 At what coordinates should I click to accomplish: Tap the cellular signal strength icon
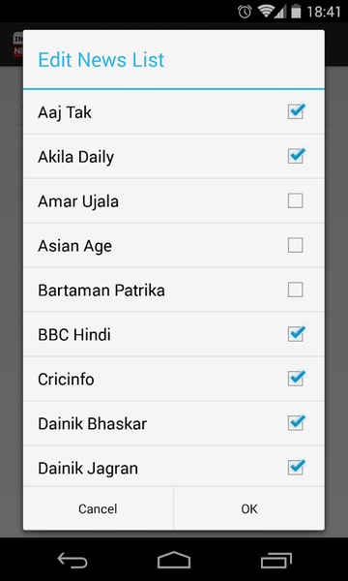280,12
